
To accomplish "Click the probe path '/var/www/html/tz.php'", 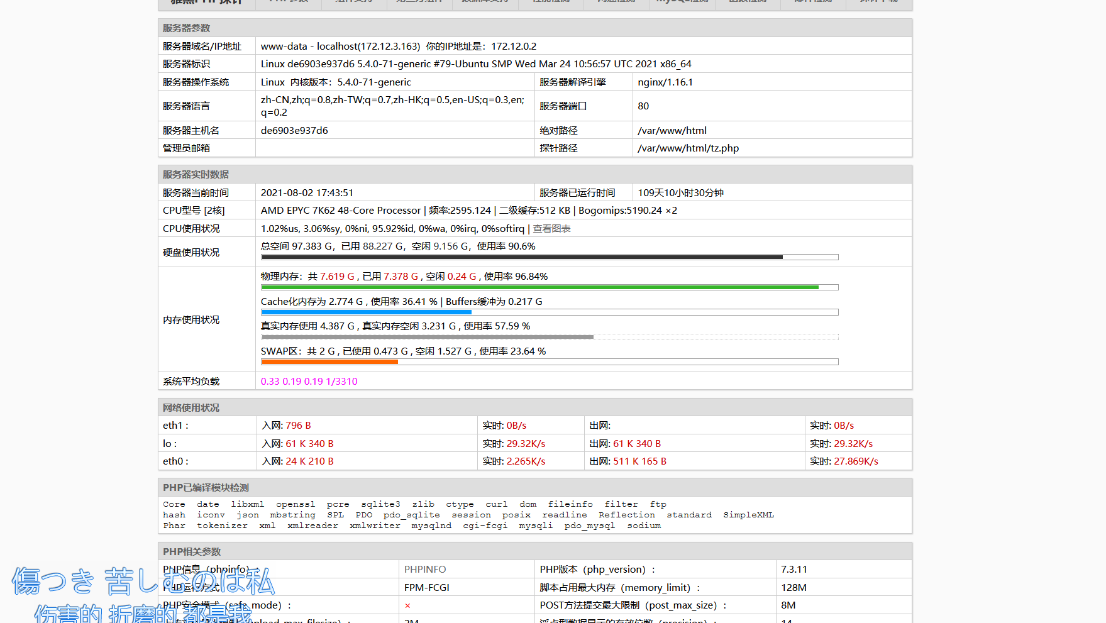I will click(x=688, y=148).
